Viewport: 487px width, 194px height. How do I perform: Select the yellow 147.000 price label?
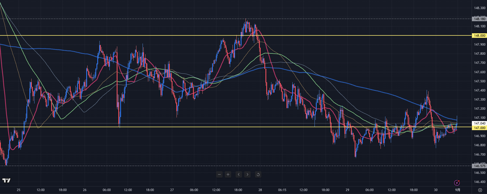click(479, 128)
